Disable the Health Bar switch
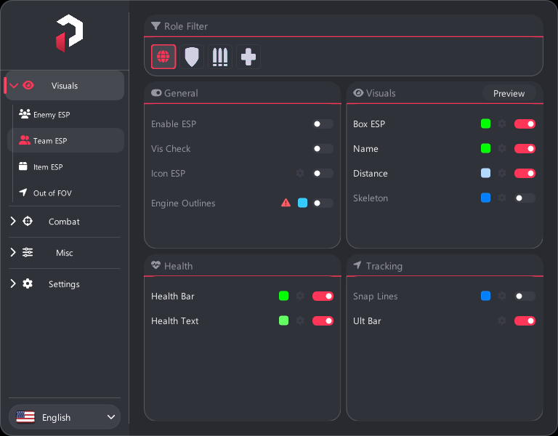The height and width of the screenshot is (436, 558). click(x=323, y=296)
